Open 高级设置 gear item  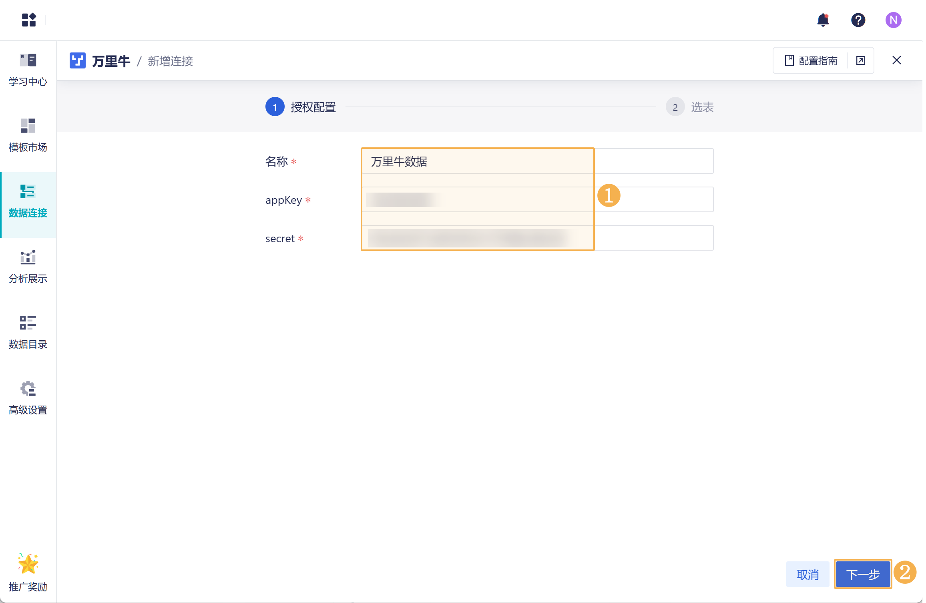pyautogui.click(x=28, y=398)
